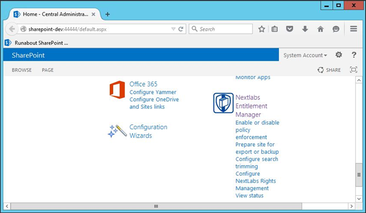Open the Office 365 link
The image size is (366, 213).
[143, 84]
